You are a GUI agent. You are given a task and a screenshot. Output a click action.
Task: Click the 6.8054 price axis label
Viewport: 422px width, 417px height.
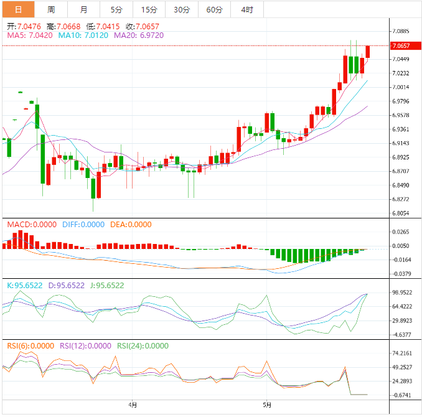401,213
